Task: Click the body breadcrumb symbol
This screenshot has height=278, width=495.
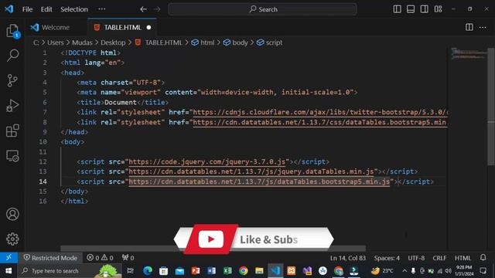Action: [x=236, y=42]
